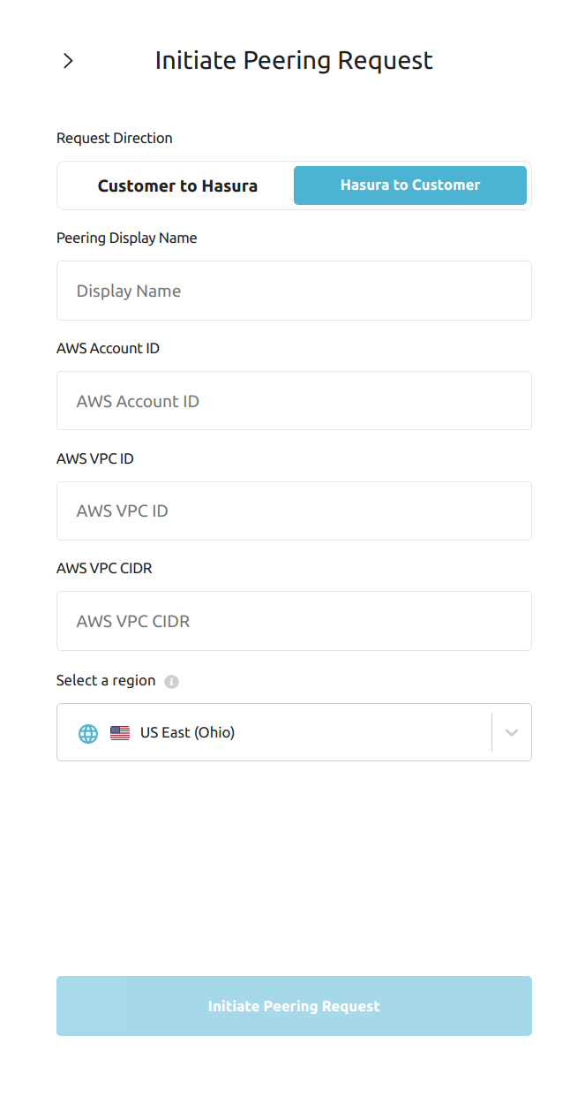The width and height of the screenshot is (585, 1112).
Task: Click the globe icon in region selector
Action: (88, 733)
